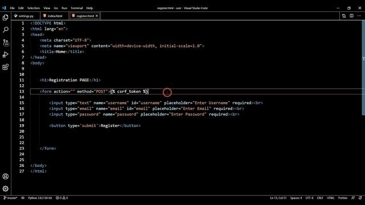Open the Explorer view in the activity bar
Viewport: 365px width, 205px height.
coord(6,18)
